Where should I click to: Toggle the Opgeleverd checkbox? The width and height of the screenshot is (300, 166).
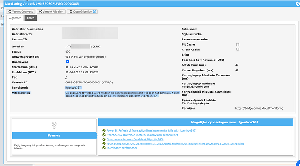(x=67, y=62)
